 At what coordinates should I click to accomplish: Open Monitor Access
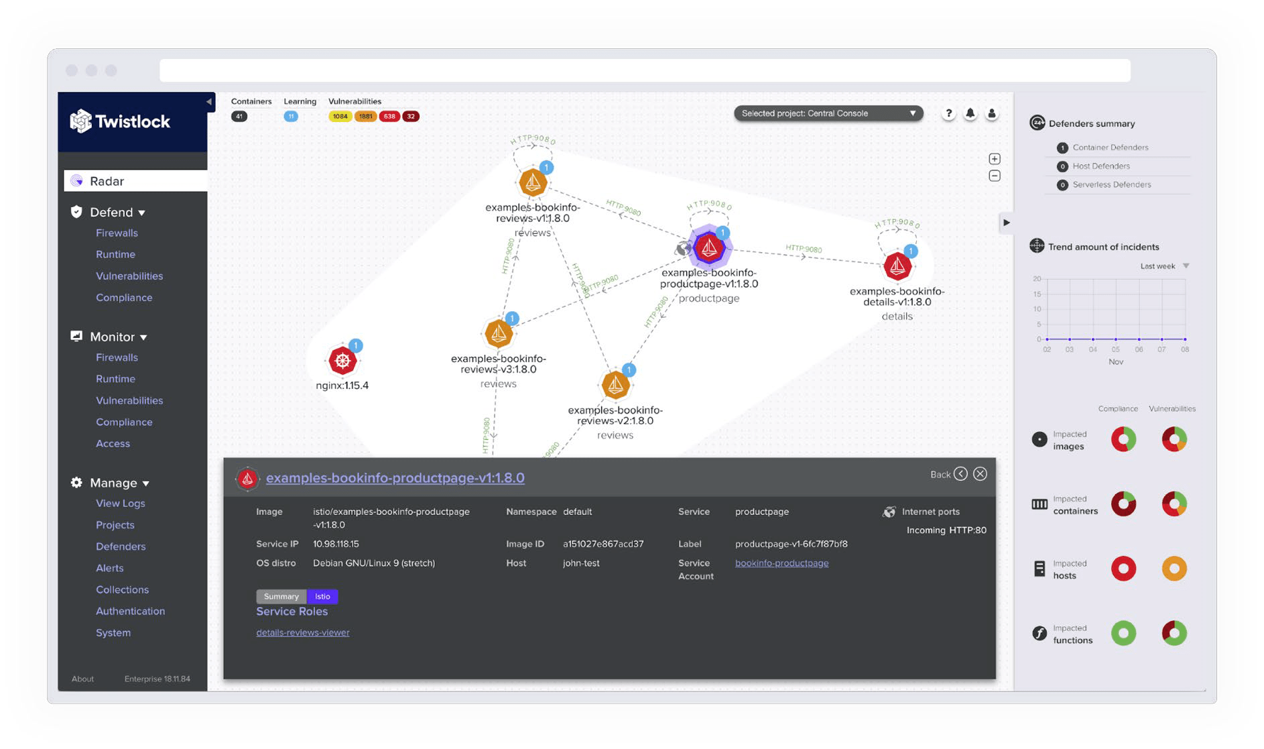(x=113, y=443)
